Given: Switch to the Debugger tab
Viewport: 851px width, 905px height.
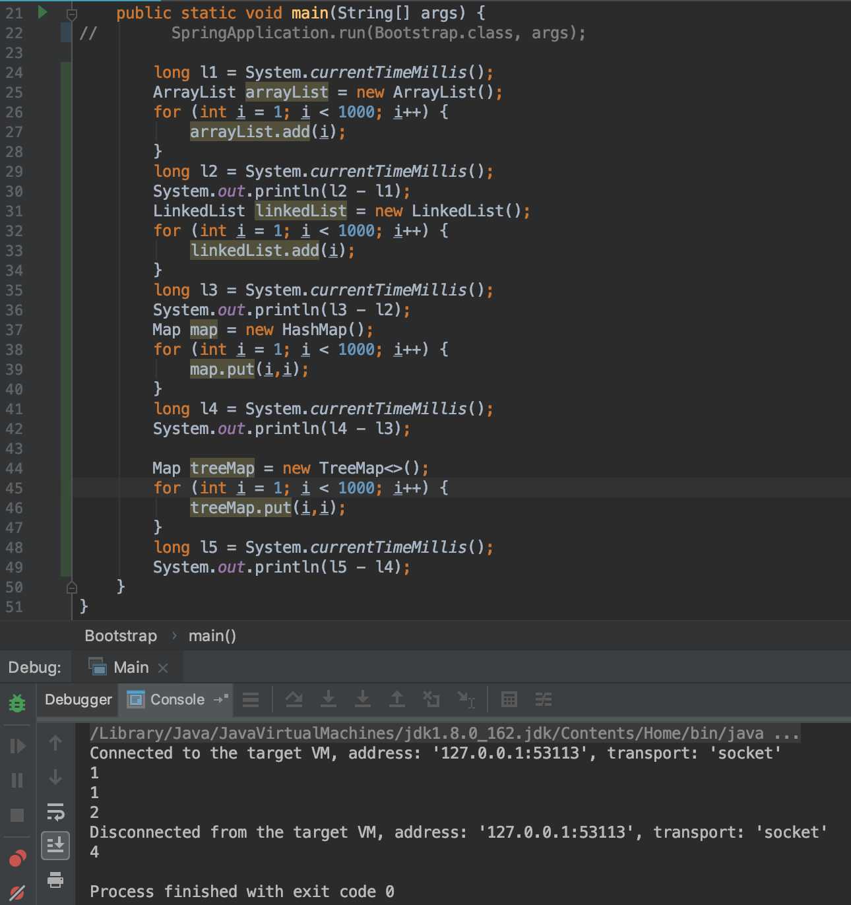Looking at the screenshot, I should point(79,699).
